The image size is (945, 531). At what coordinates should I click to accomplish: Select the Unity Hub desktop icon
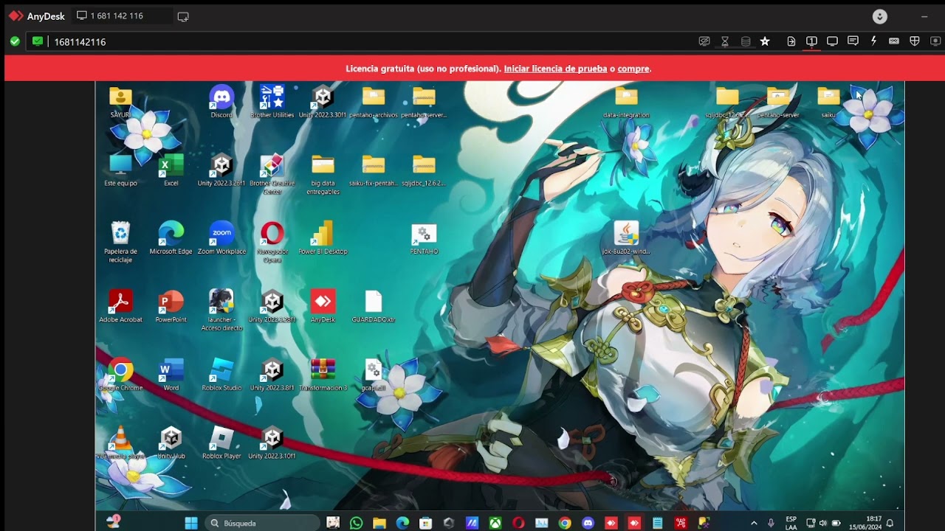(x=171, y=442)
